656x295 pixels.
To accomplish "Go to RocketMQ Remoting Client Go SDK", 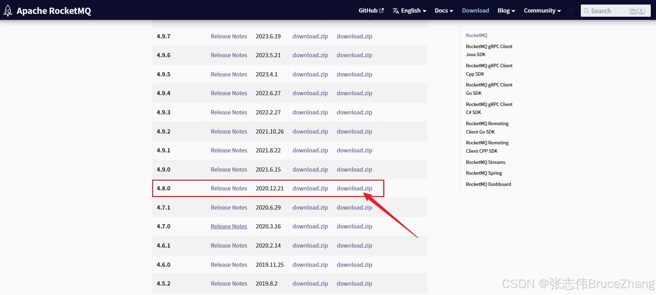I will [487, 128].
